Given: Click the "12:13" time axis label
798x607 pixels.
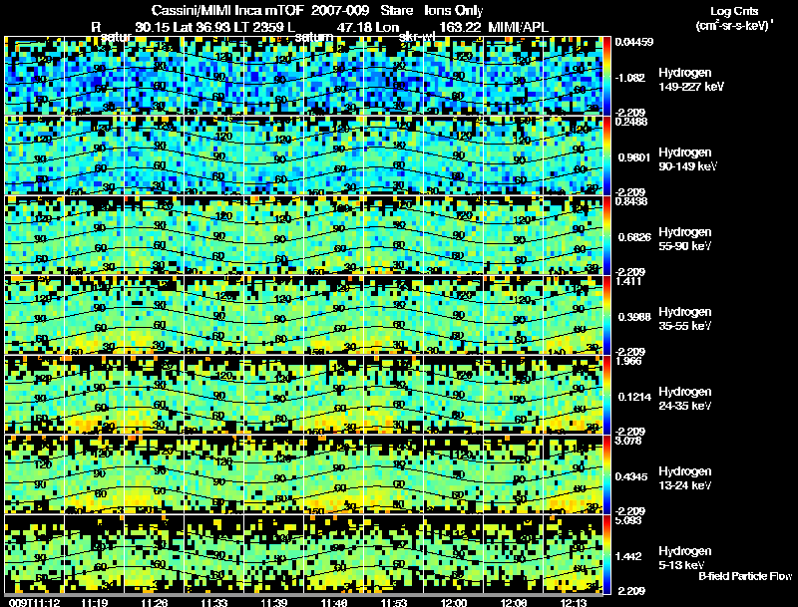Looking at the screenshot, I should [574, 603].
